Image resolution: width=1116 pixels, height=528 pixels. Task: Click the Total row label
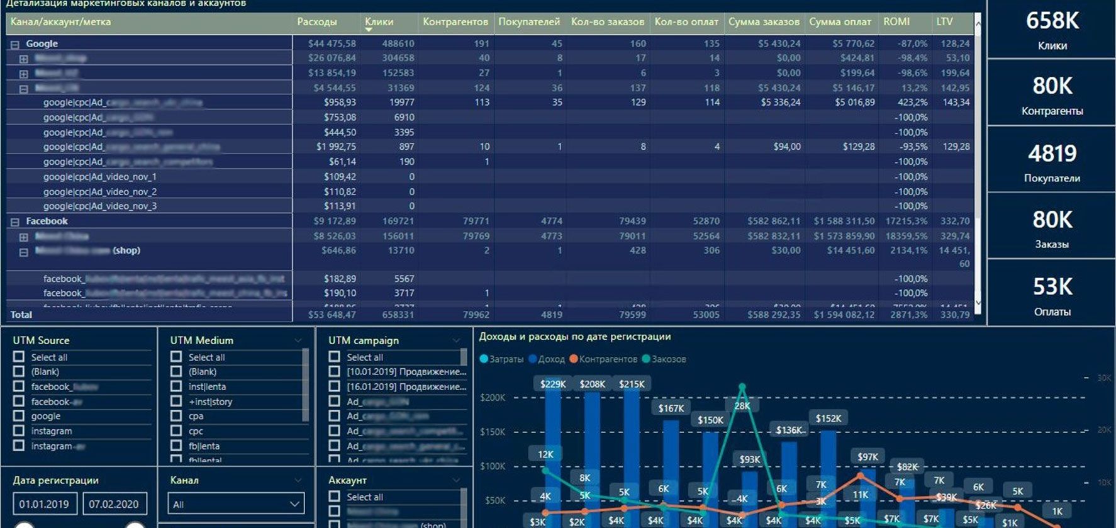click(x=21, y=314)
